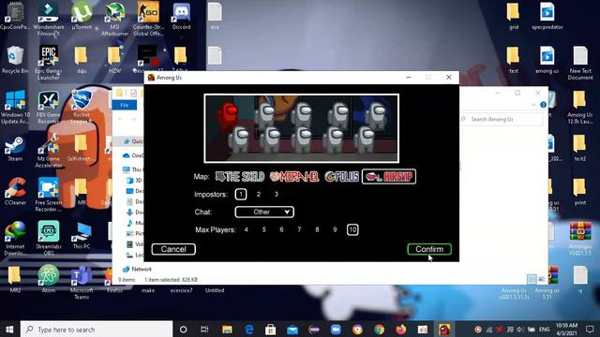Open Recycle Bin desktop icon
Viewport: 600px width, 337px height.
click(15, 60)
